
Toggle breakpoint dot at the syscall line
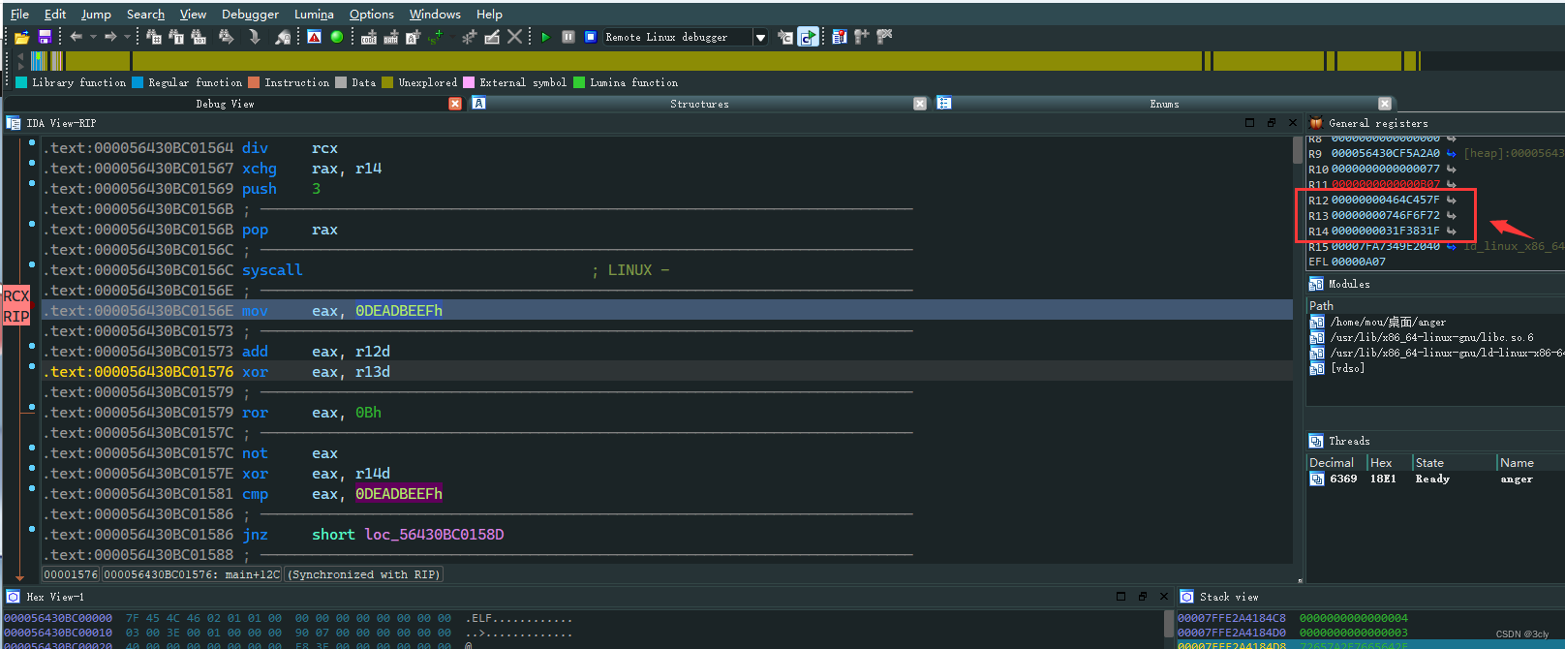coord(32,265)
